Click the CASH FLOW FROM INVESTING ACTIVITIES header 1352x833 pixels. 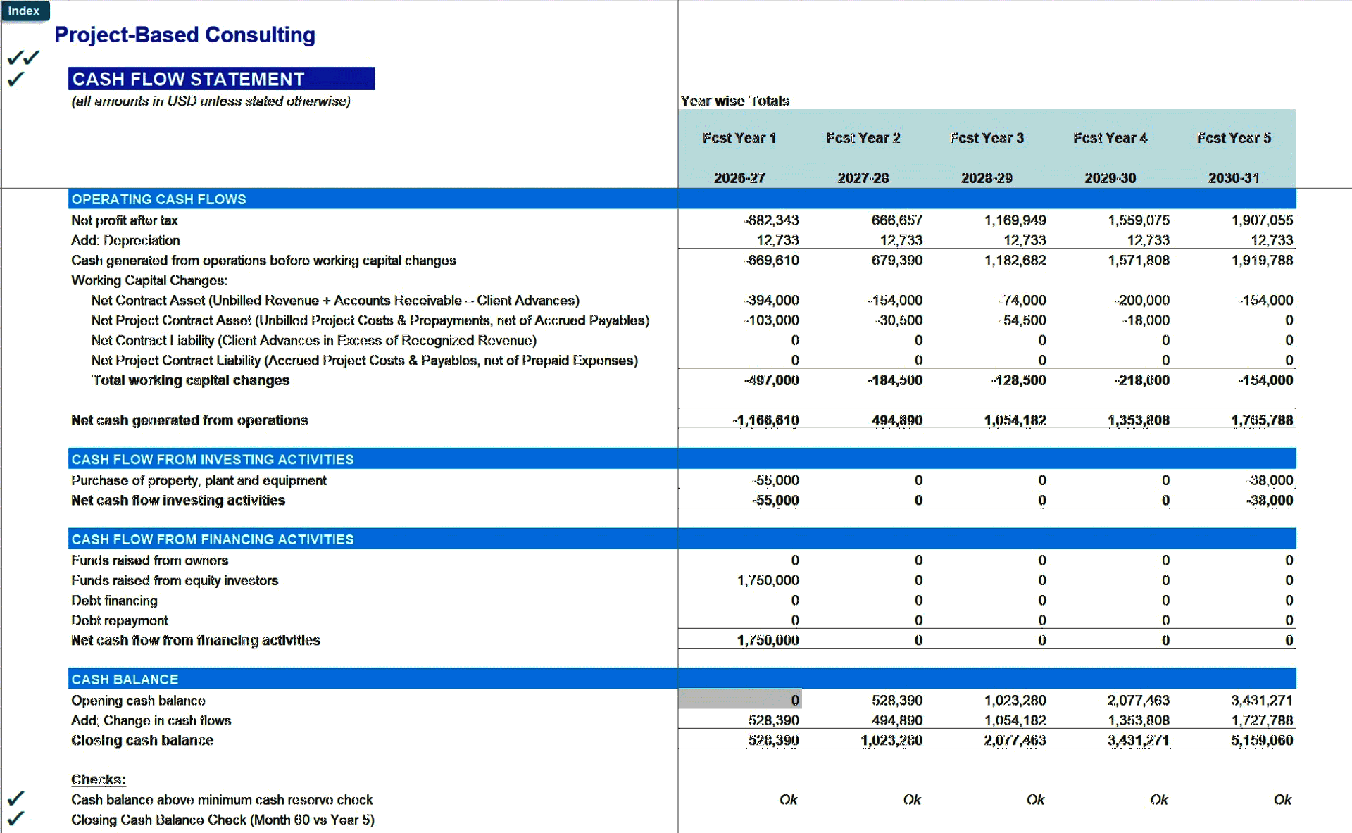[212, 458]
